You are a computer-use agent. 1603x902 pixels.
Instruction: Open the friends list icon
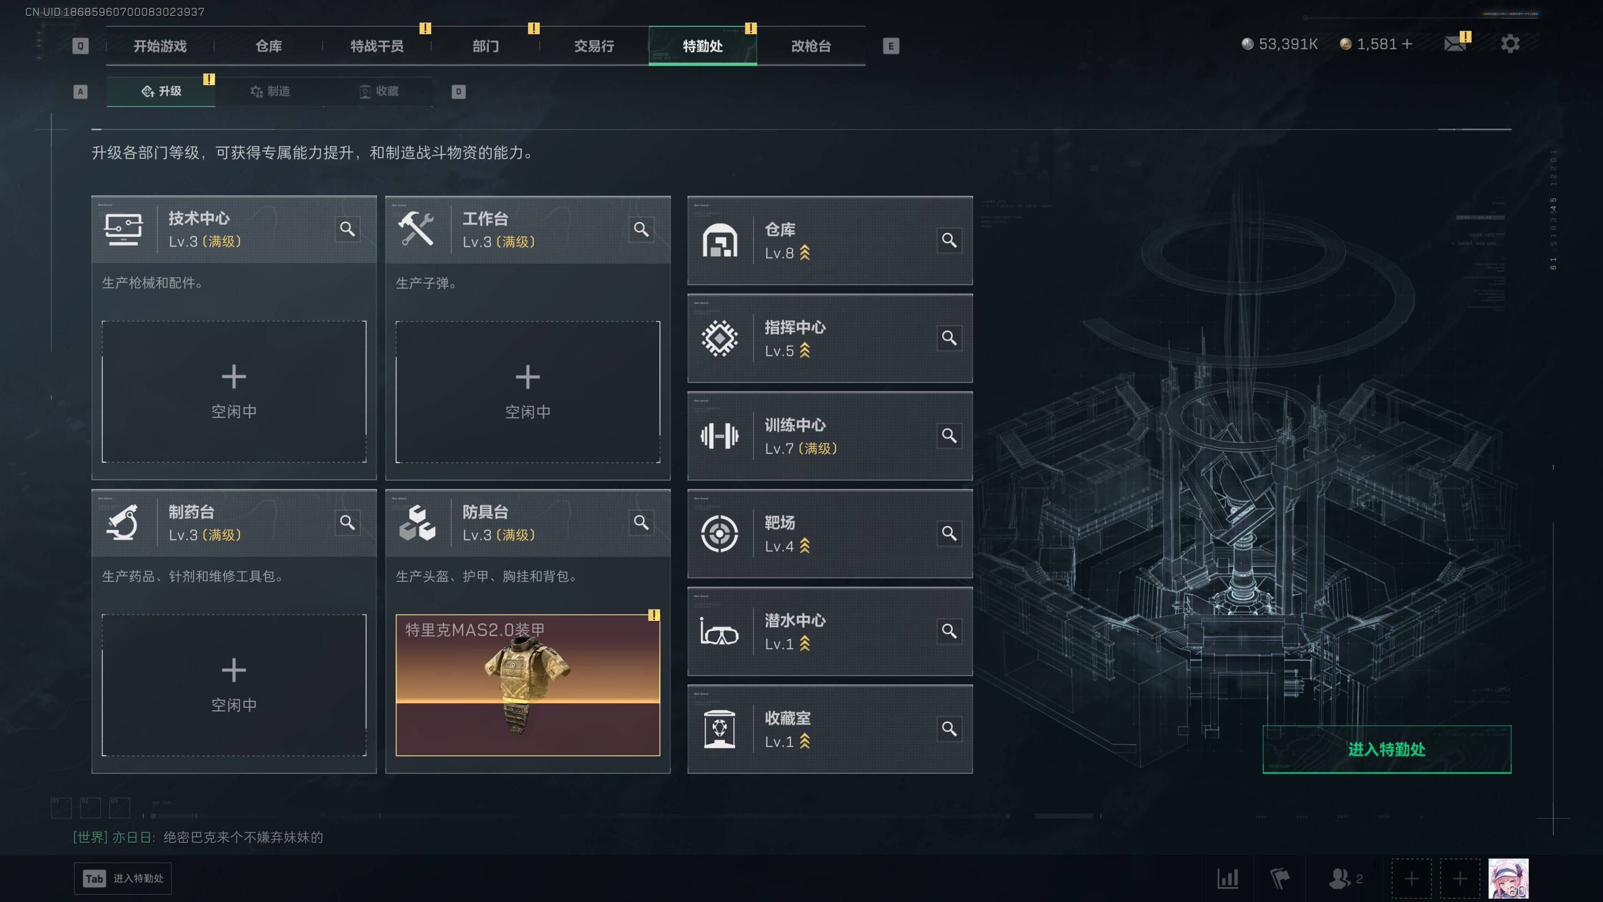coord(1345,879)
